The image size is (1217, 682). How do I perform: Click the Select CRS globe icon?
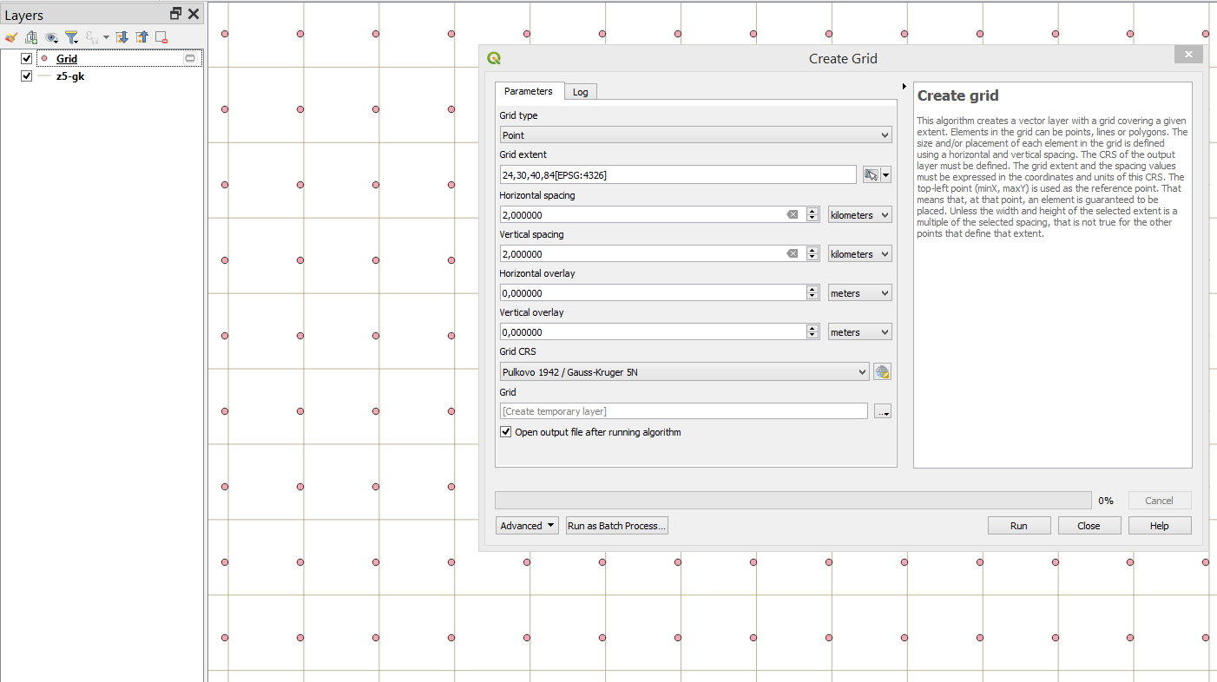coord(882,372)
